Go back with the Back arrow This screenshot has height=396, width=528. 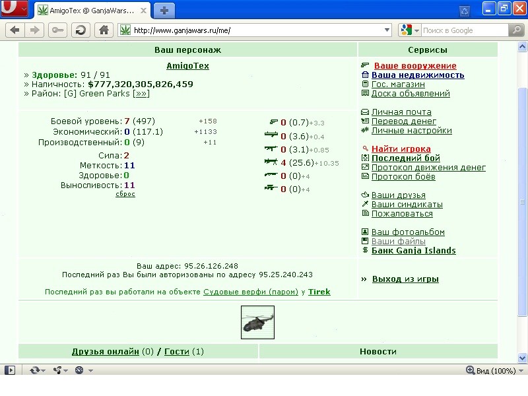click(15, 30)
